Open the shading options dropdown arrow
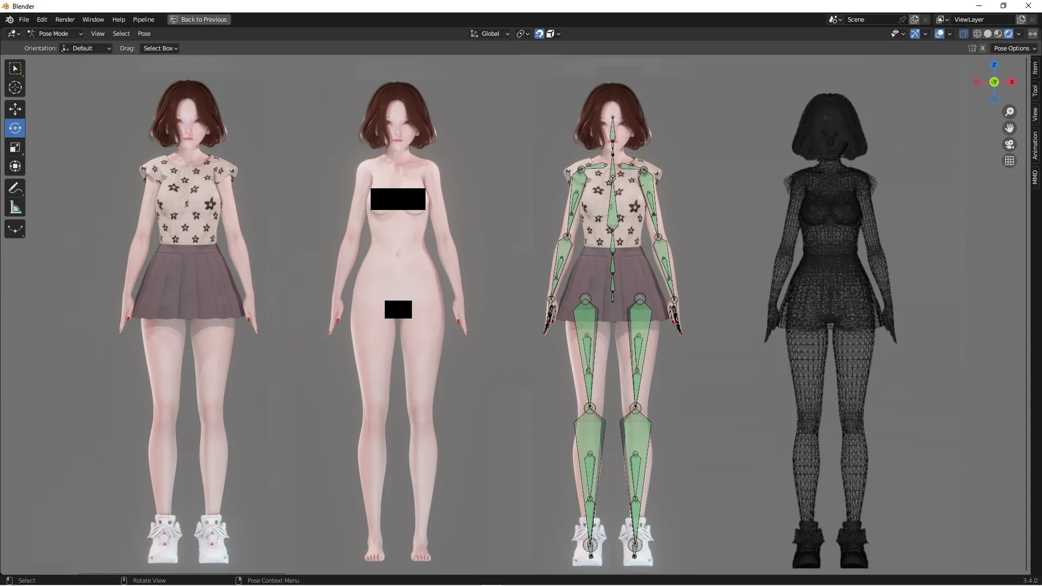The width and height of the screenshot is (1042, 586). 1019,34
